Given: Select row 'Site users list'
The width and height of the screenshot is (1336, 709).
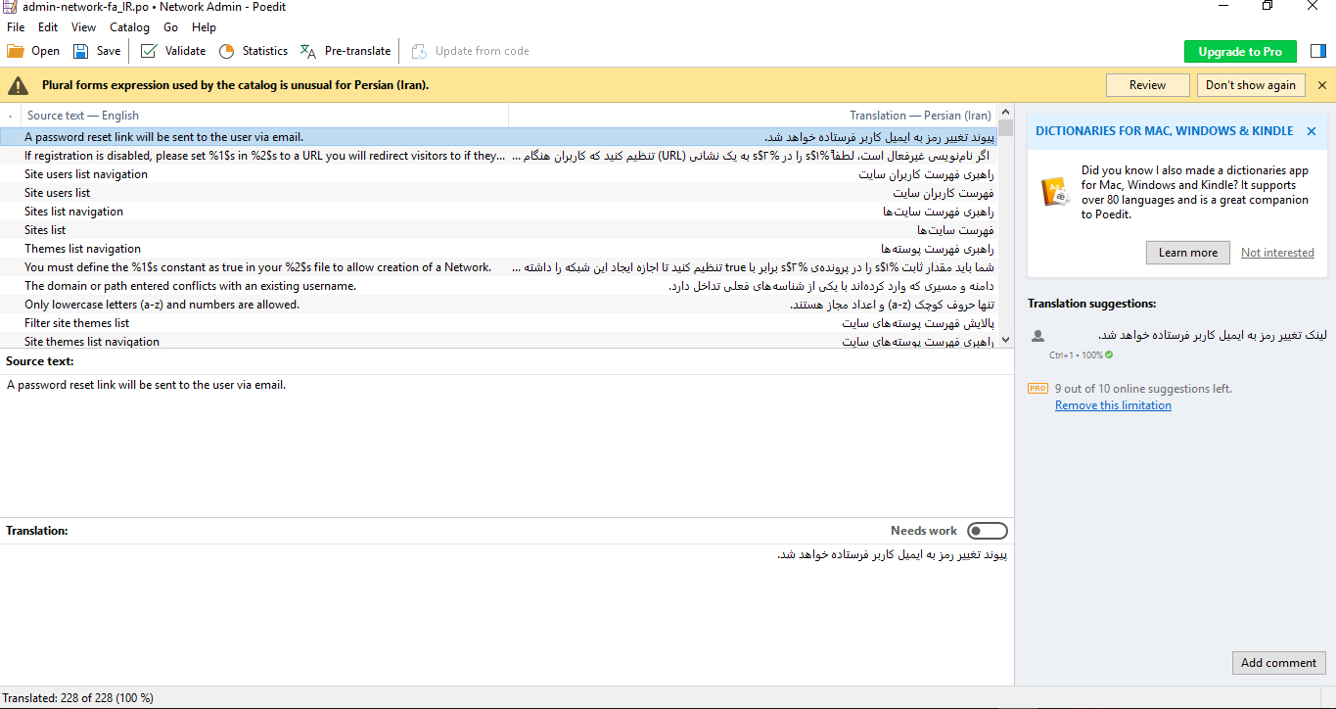Looking at the screenshot, I should 499,193.
